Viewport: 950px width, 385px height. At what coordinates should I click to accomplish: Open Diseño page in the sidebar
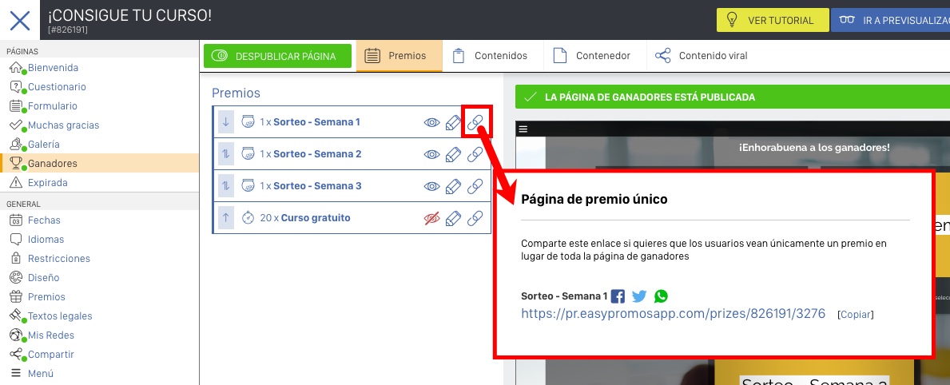click(43, 278)
